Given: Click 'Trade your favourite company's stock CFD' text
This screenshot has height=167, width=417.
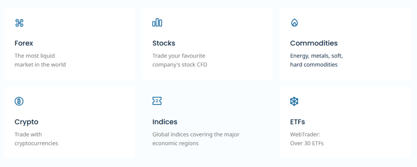Looking at the screenshot, I should [180, 60].
